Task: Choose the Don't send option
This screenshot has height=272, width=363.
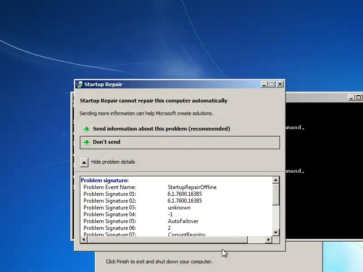Action: [180, 142]
